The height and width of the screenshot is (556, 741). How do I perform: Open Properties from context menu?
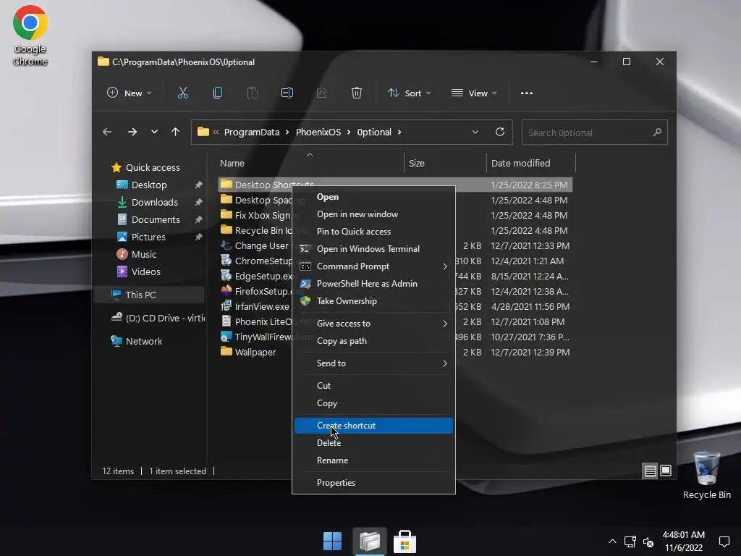coord(373,483)
